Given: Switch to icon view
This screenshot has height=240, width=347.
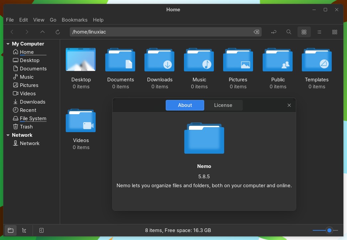Looking at the screenshot, I should (x=304, y=32).
